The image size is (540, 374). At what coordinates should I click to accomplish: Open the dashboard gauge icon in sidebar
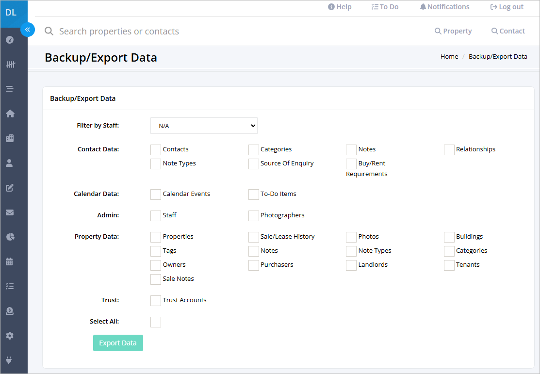[10, 40]
